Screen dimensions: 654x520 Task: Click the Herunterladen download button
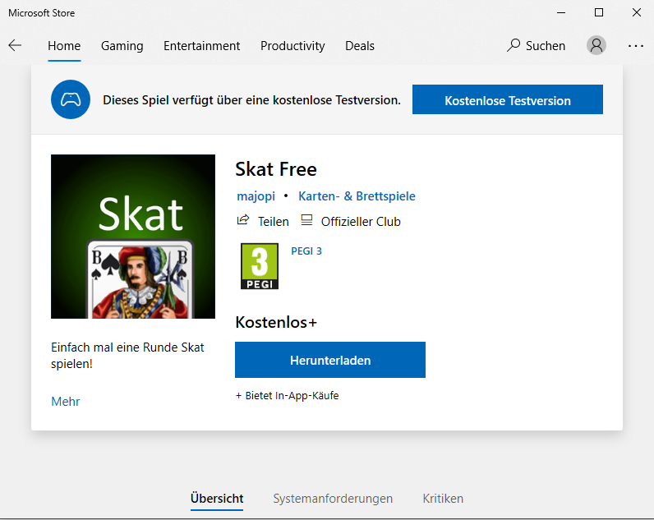[330, 361]
